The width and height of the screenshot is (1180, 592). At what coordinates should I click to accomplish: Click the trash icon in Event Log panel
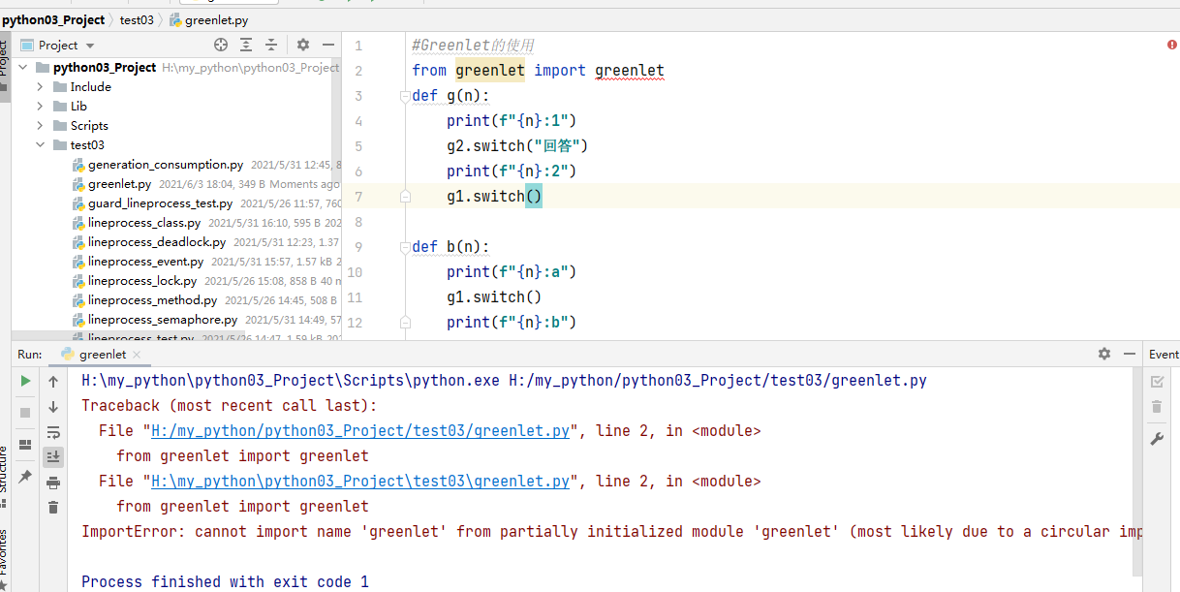[1157, 407]
